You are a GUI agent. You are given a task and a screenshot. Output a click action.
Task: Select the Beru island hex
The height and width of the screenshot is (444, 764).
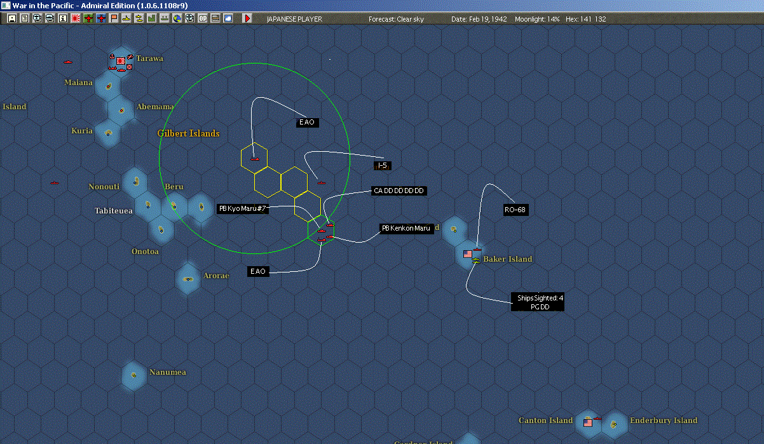174,207
